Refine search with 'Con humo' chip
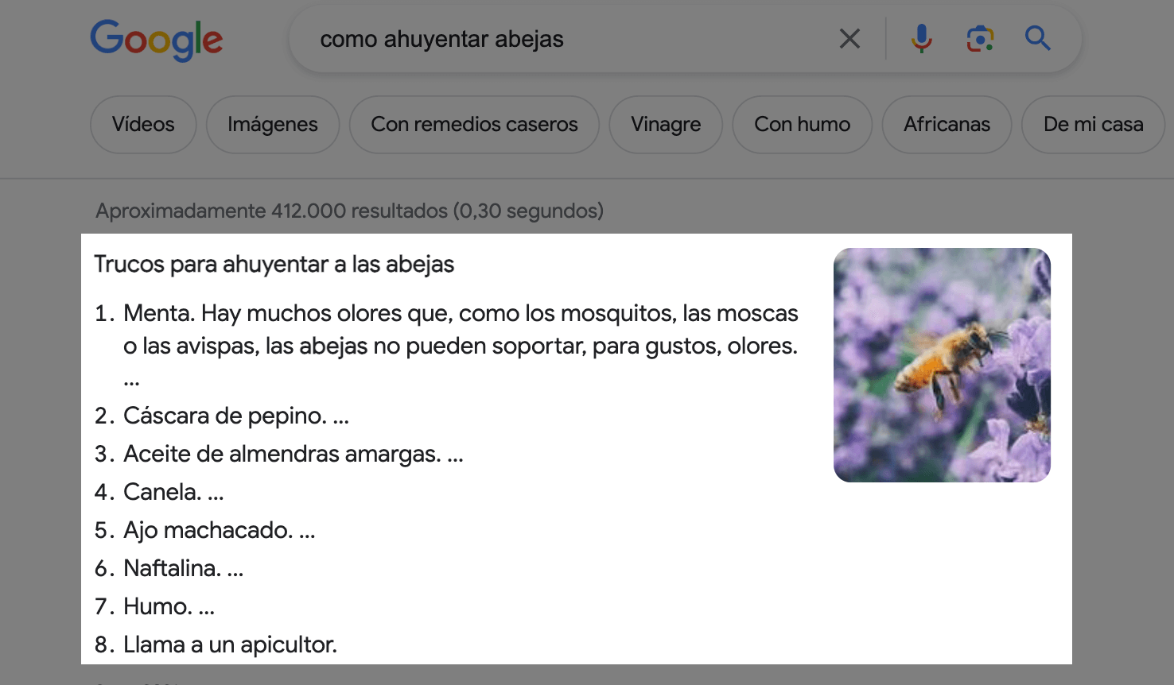Screen dimensions: 1174x685 click(802, 125)
